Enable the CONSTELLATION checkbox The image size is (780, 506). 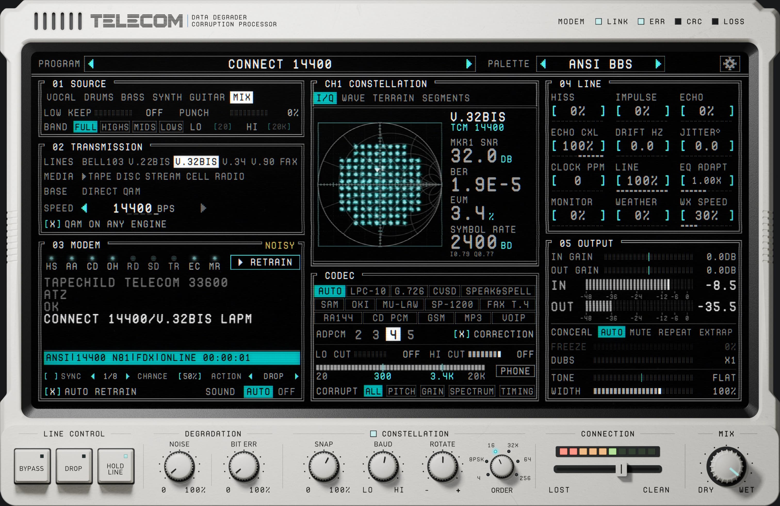click(373, 433)
